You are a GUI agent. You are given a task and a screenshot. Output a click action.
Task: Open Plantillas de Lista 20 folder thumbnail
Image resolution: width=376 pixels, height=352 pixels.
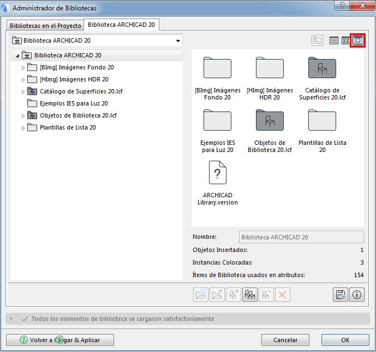(x=322, y=120)
